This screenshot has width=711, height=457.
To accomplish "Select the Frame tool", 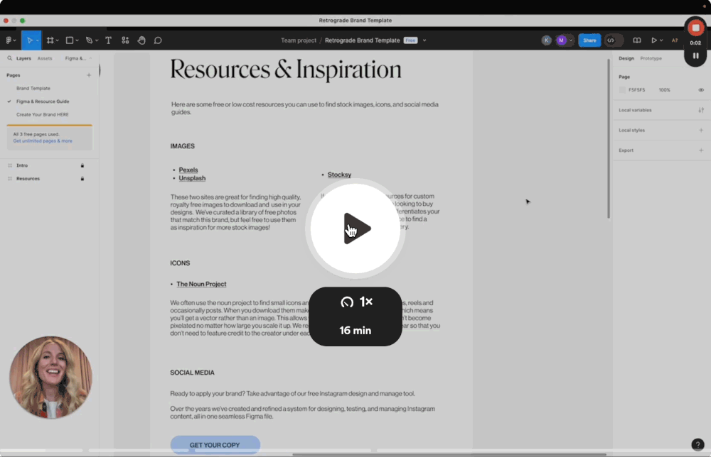I will [x=50, y=40].
